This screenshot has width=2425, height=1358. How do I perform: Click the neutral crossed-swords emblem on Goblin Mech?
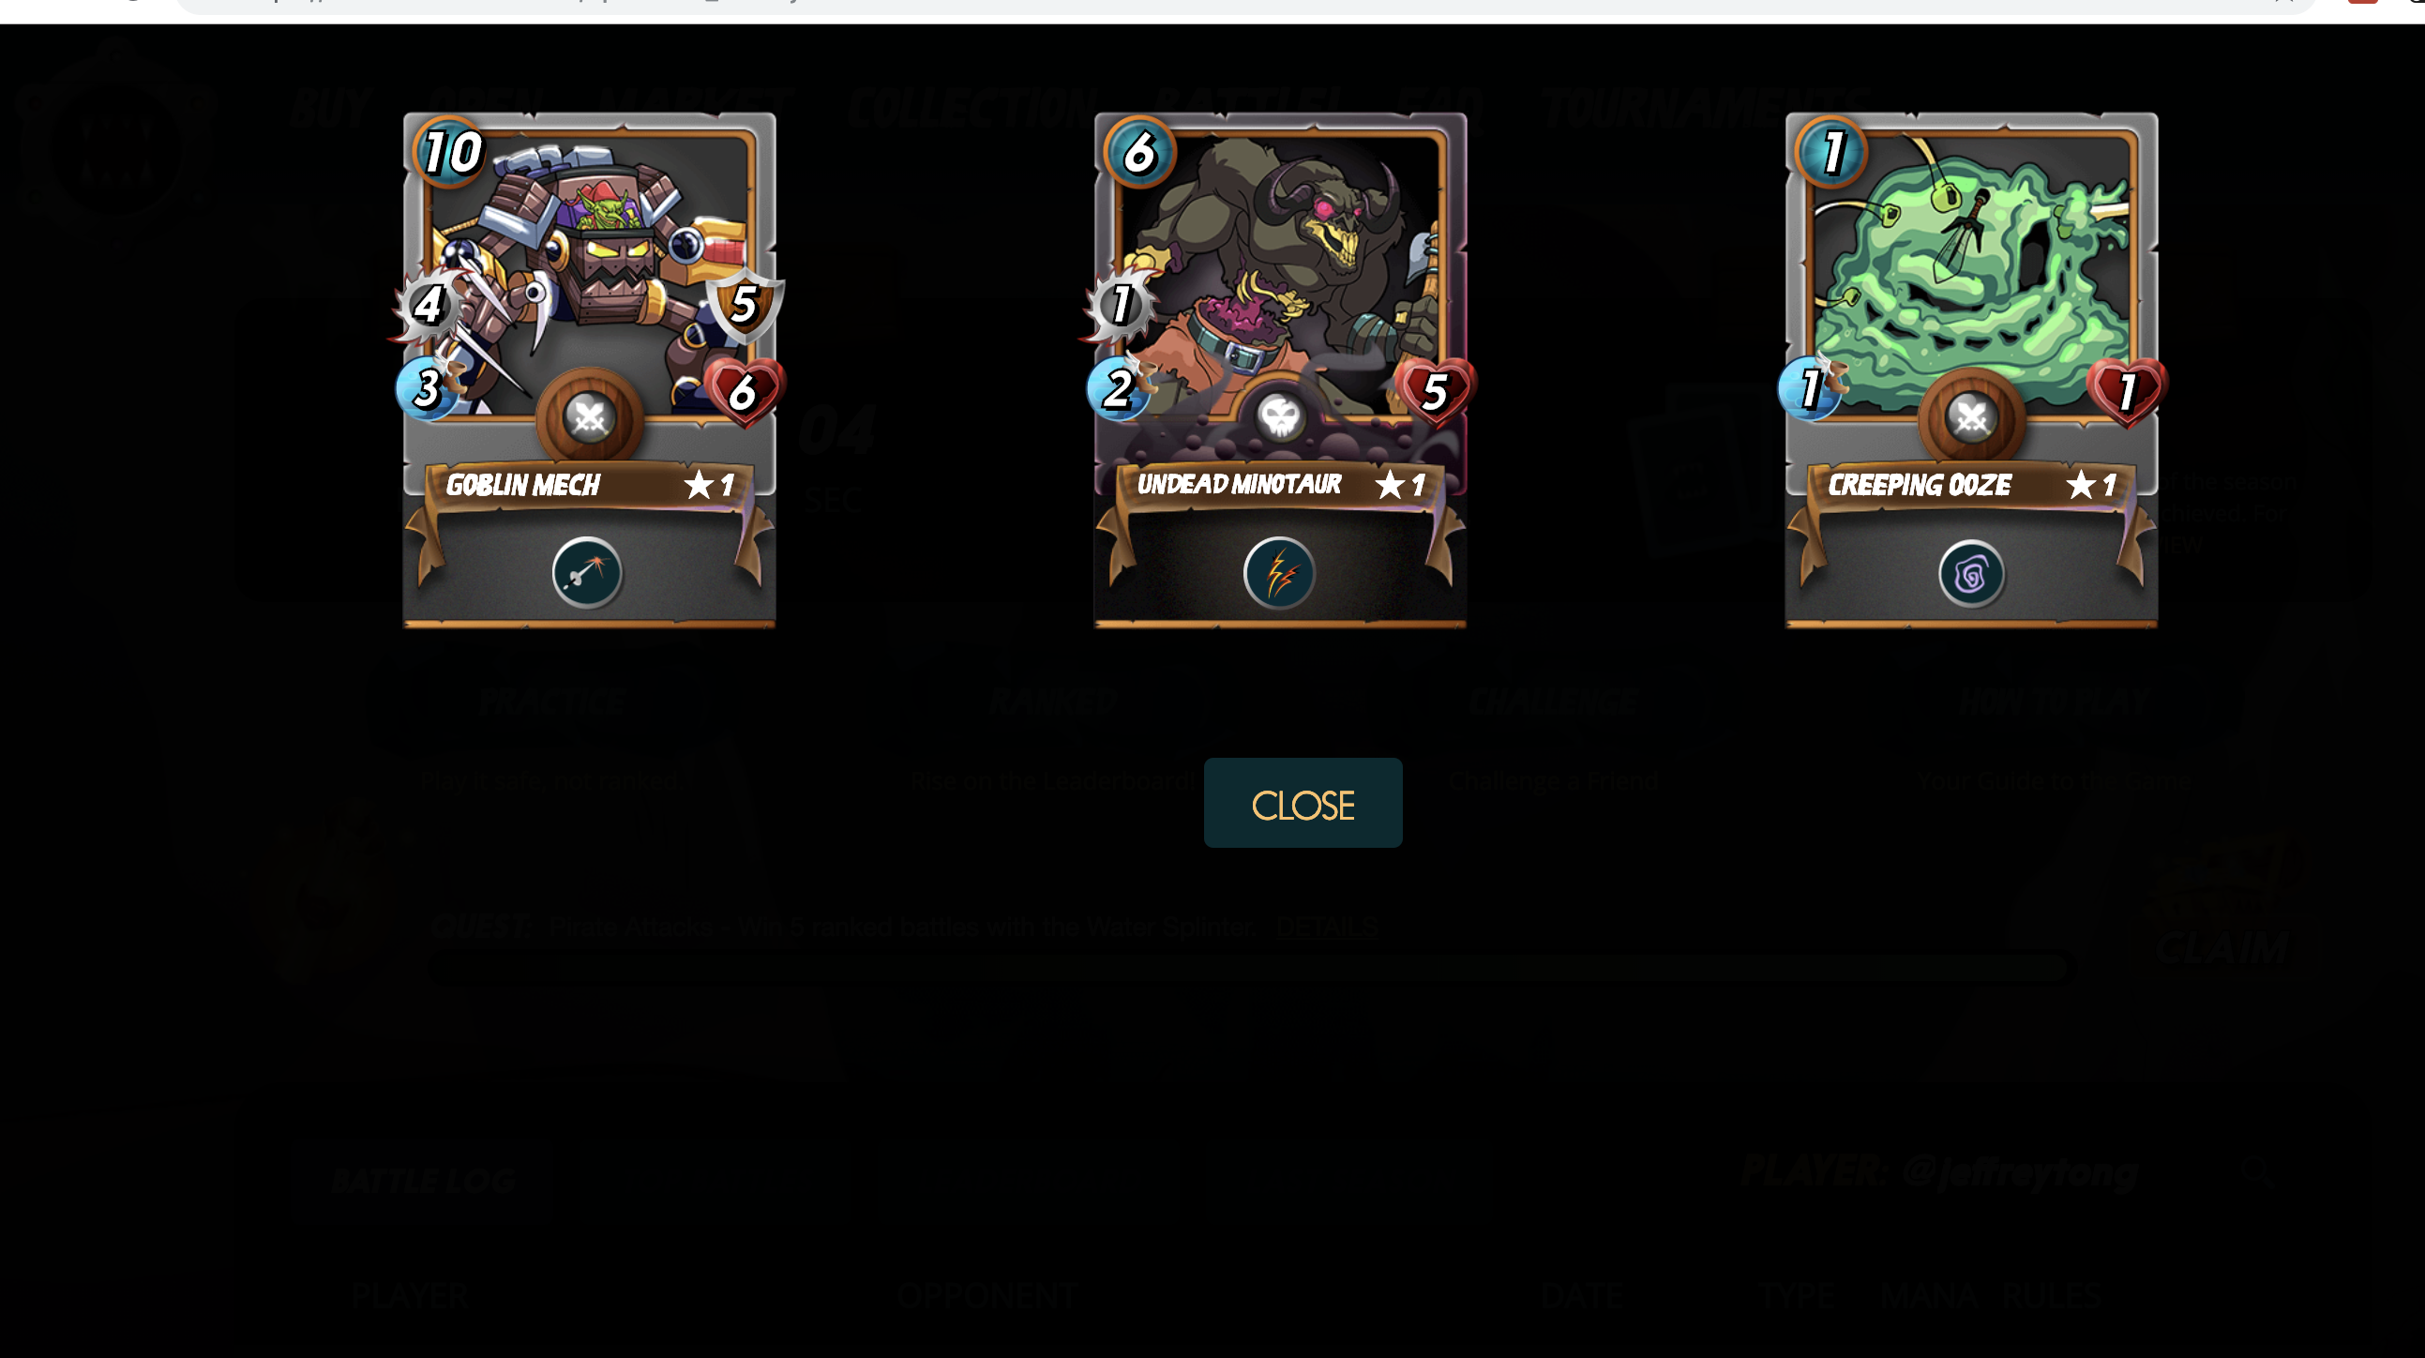click(x=590, y=417)
